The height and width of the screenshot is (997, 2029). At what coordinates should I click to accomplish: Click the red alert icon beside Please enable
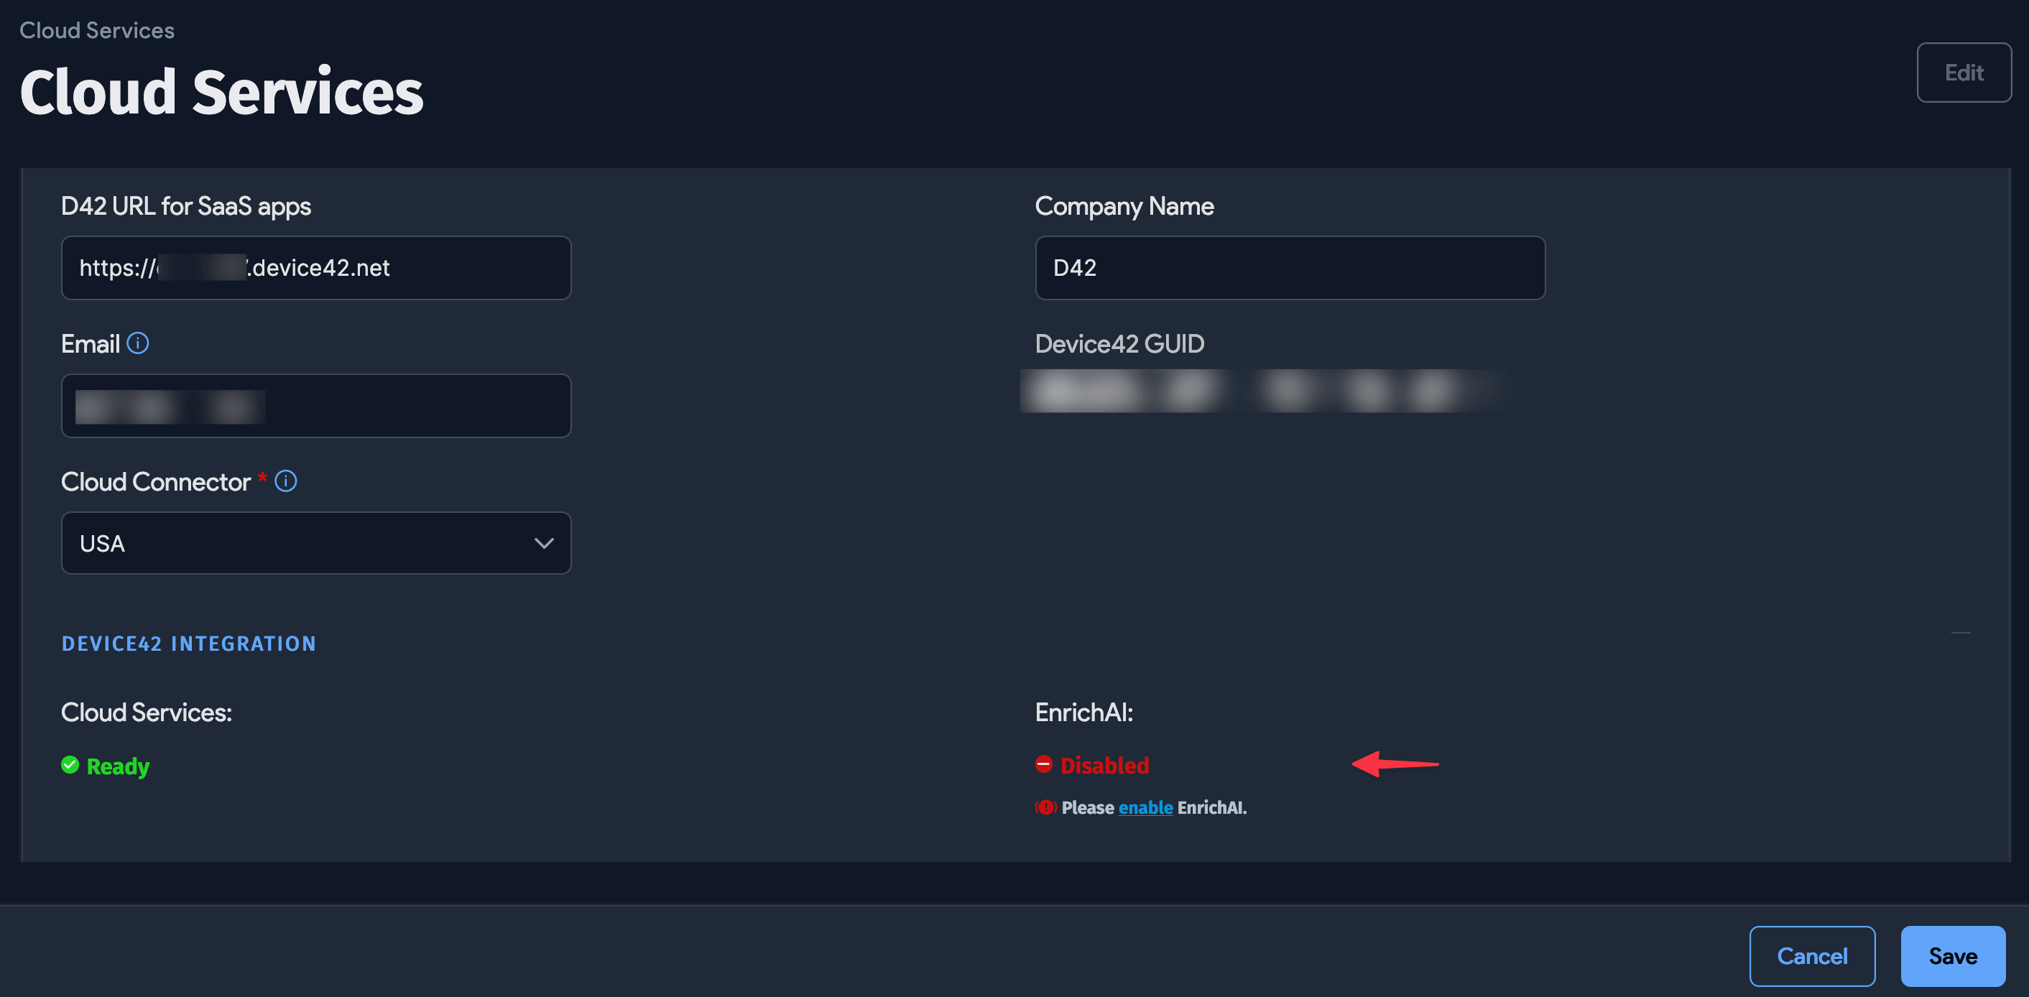(x=1045, y=807)
